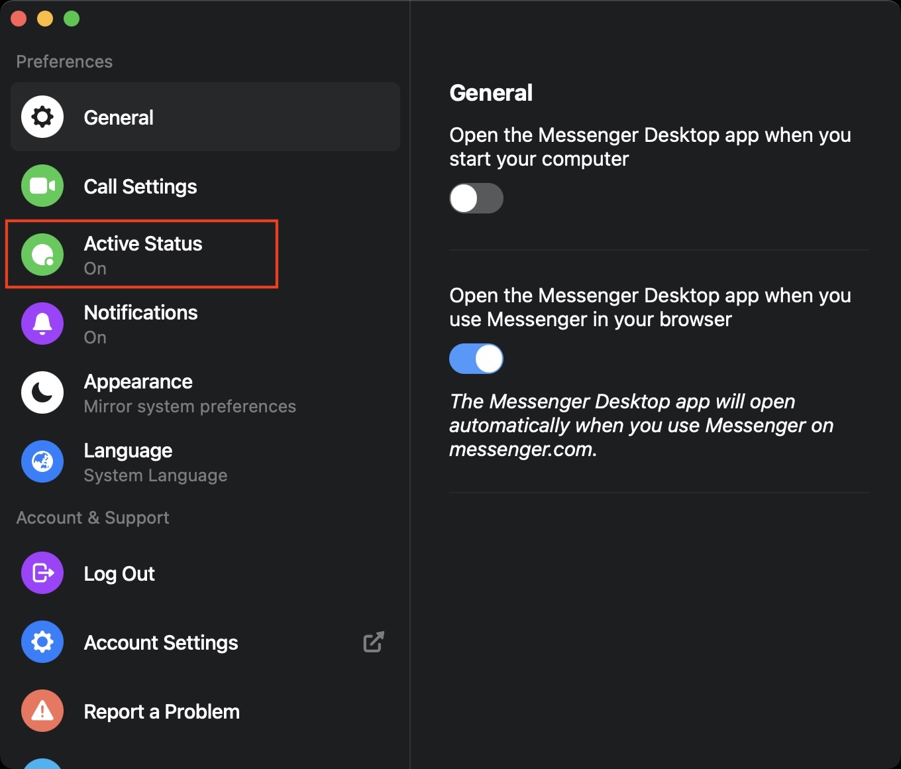Click the purple Log Out icon
Screen dimensions: 901x769
tap(42, 573)
